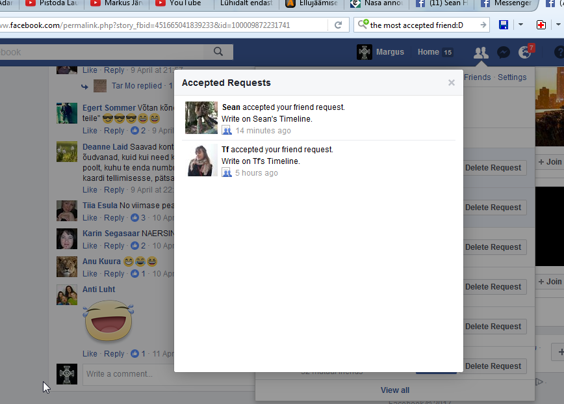This screenshot has height=404, width=564.
Task: Click like count icon on Tiia Esula's comment
Action: click(x=135, y=218)
